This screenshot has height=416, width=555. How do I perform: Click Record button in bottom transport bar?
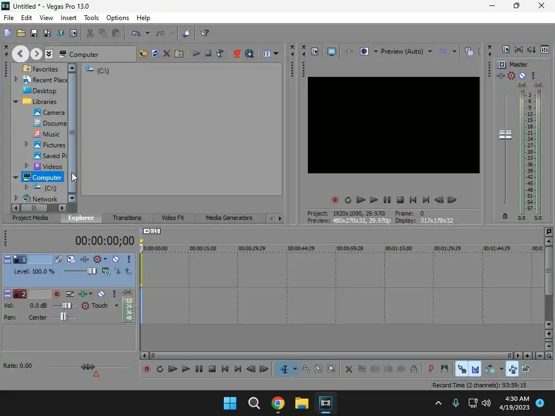pos(147,369)
